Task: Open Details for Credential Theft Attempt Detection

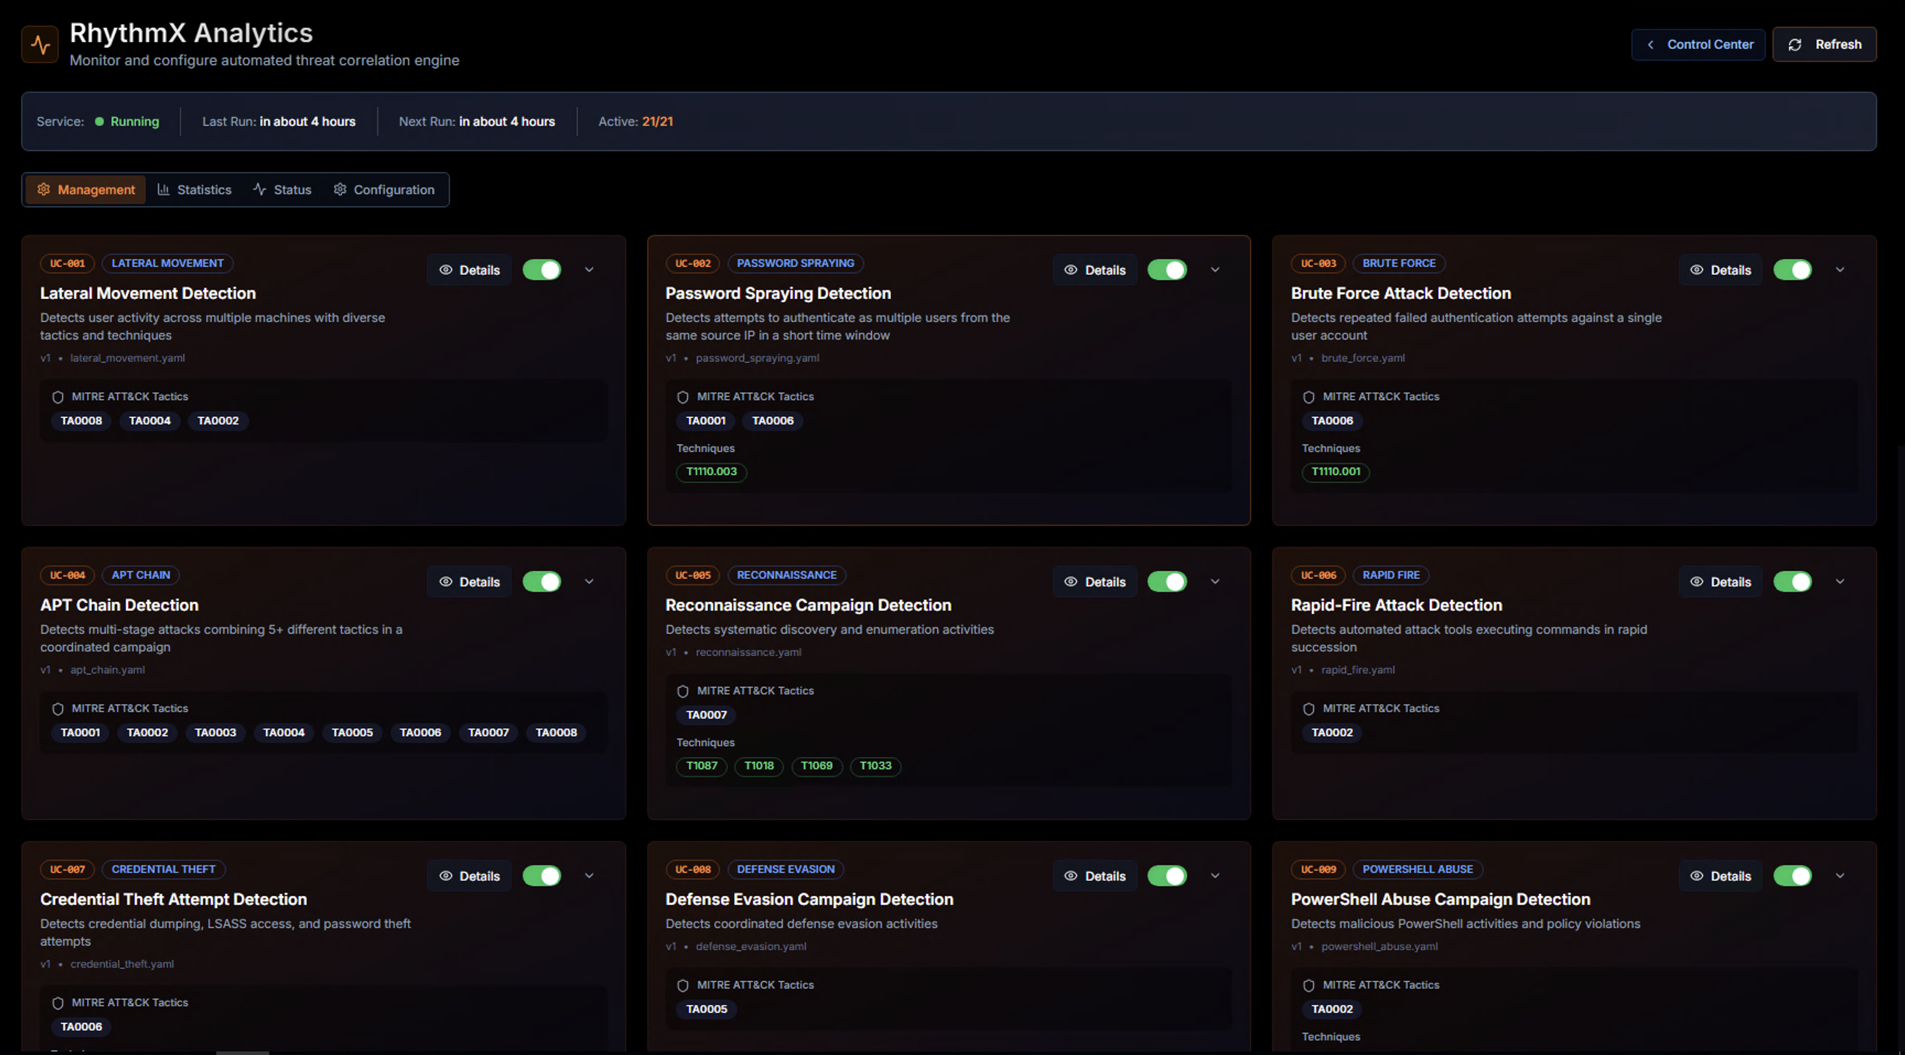Action: click(x=469, y=876)
